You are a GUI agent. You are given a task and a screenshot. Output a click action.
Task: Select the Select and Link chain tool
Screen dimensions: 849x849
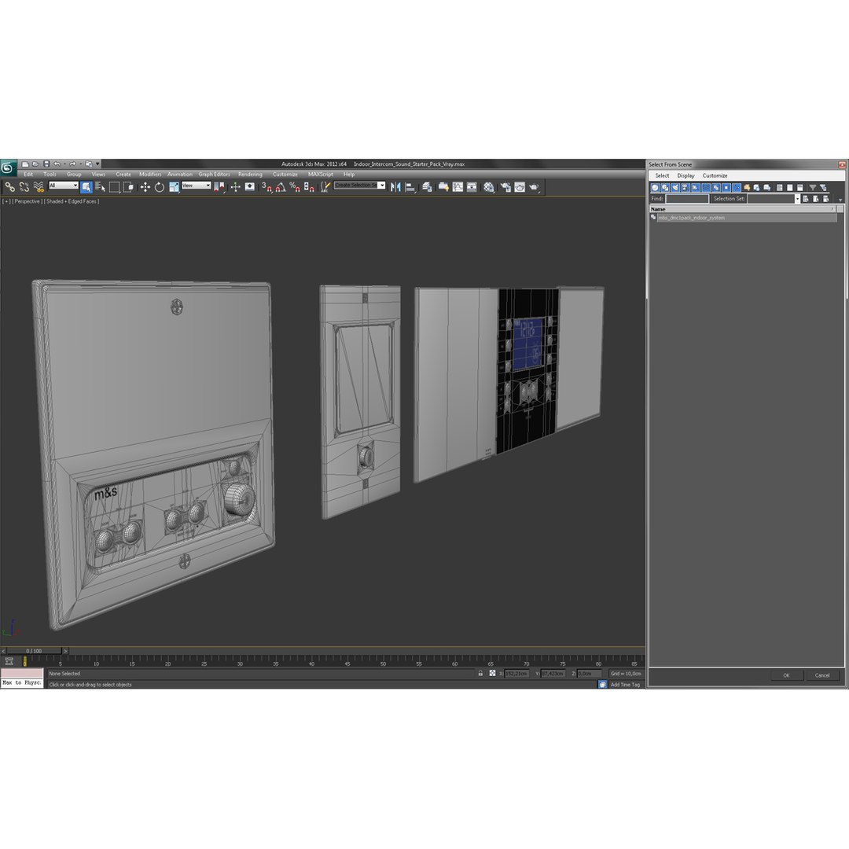(x=9, y=187)
